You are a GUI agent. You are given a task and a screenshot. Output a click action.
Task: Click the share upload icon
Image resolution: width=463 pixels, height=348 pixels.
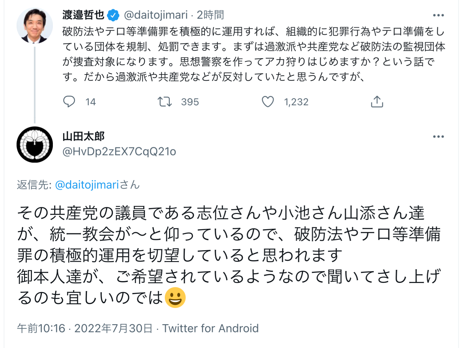point(377,102)
